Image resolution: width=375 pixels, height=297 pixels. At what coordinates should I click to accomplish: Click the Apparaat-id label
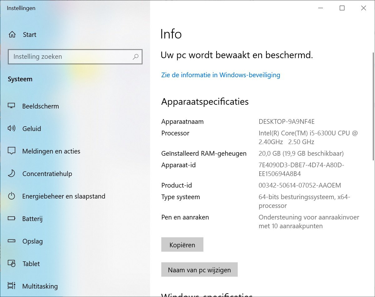tap(178, 165)
